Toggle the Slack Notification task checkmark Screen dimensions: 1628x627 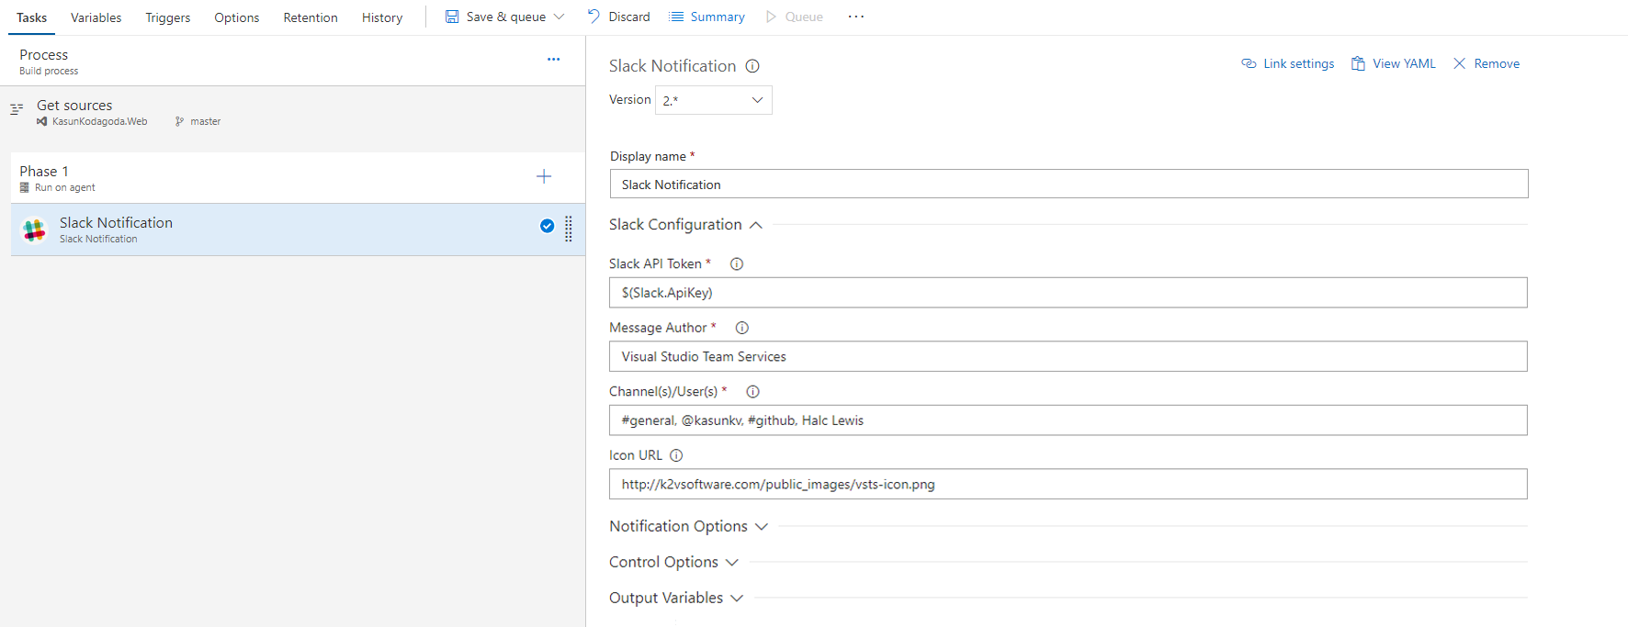(547, 226)
